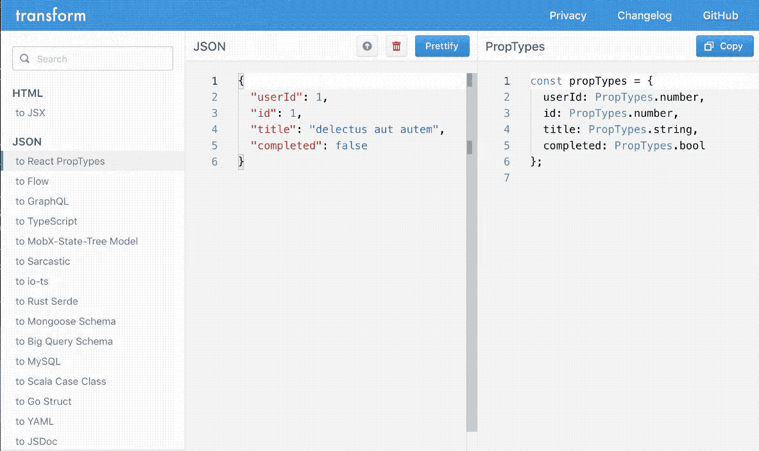
Task: View the Privacy page
Action: 568,15
